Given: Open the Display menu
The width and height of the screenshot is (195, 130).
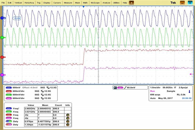Looking at the screenshot, I should [x=47, y=3].
